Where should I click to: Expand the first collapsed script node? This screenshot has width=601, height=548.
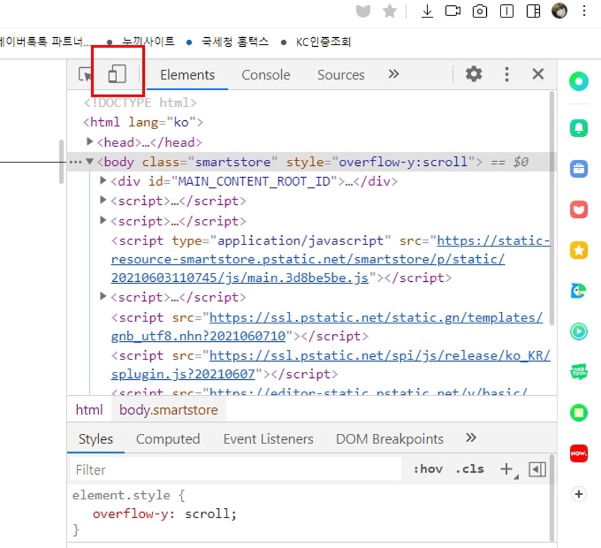pyautogui.click(x=103, y=200)
